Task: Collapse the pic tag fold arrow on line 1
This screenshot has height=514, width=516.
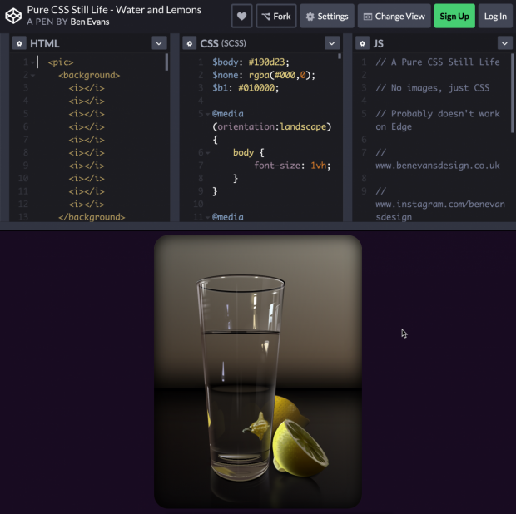Action: click(x=32, y=62)
